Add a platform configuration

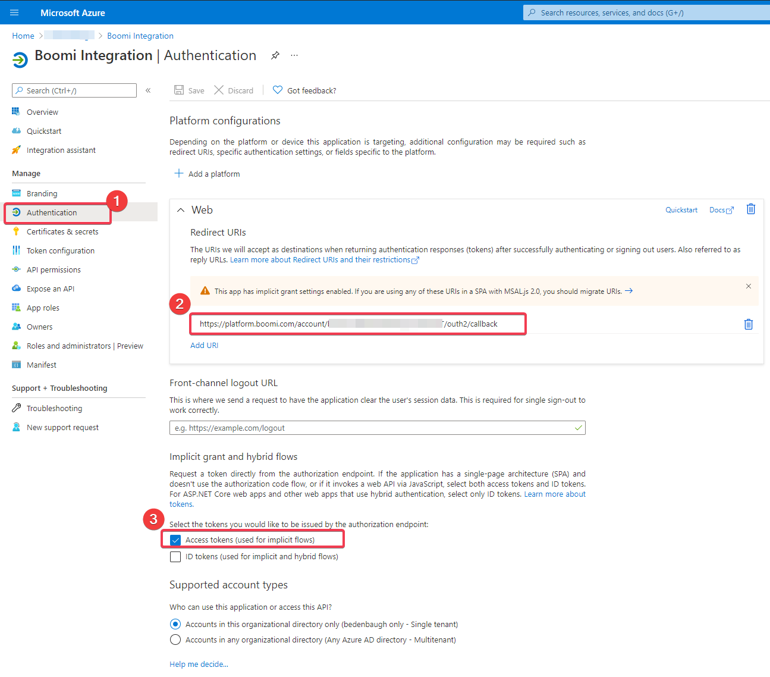pyautogui.click(x=208, y=174)
